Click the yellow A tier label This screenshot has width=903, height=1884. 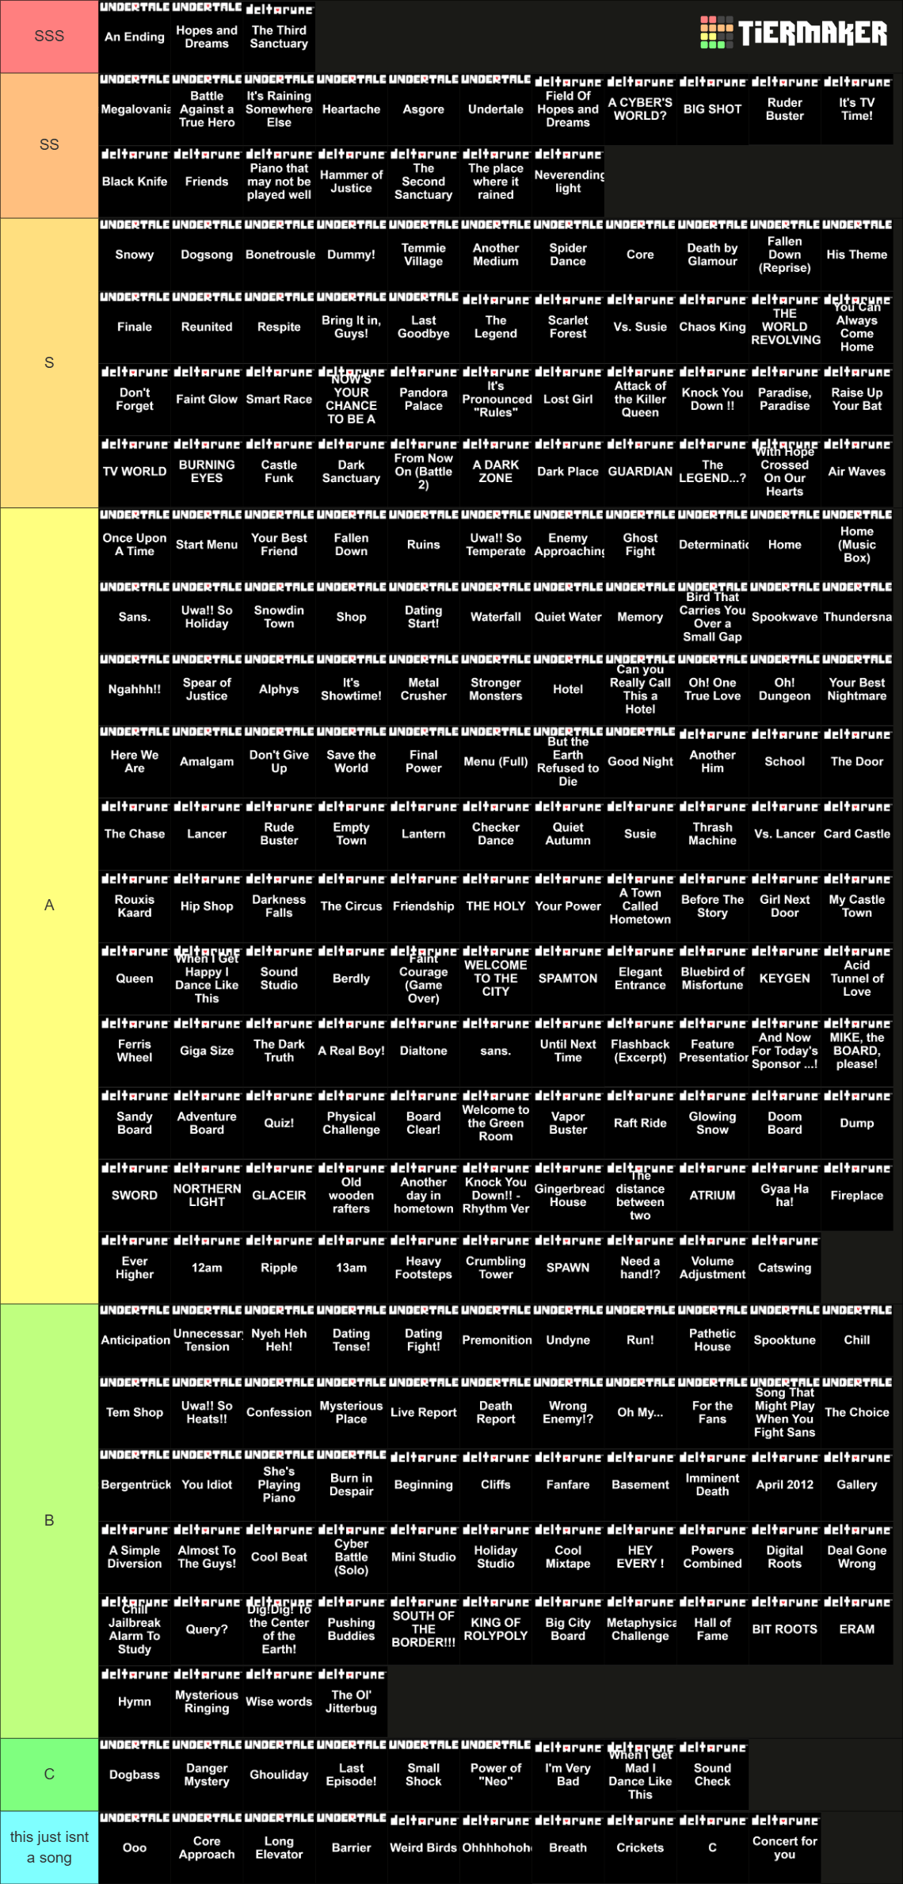tap(49, 906)
